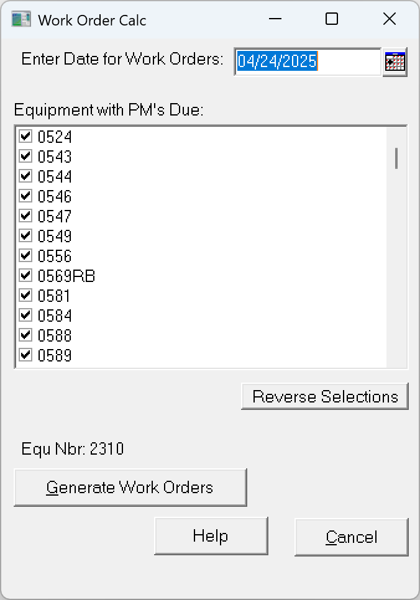Uncheck the 0569RB checkbox
Image resolution: width=420 pixels, height=600 pixels.
pyautogui.click(x=25, y=275)
